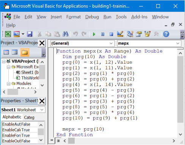Close the Project Explorer panel
Image resolution: width=185 pixels, height=145 pixels.
coord(42,43)
